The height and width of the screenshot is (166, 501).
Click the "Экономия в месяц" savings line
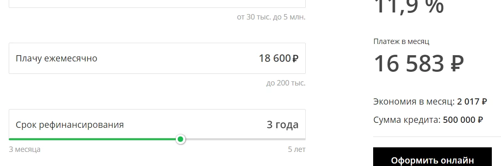click(x=430, y=102)
